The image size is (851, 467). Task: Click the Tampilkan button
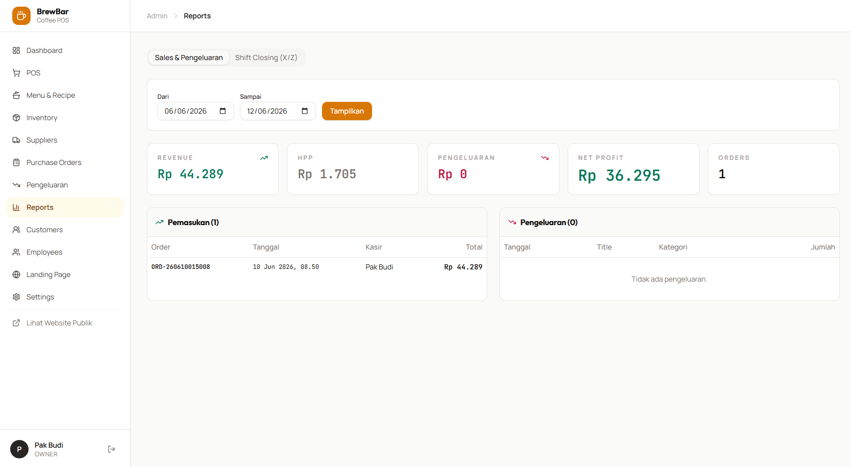[x=347, y=111]
